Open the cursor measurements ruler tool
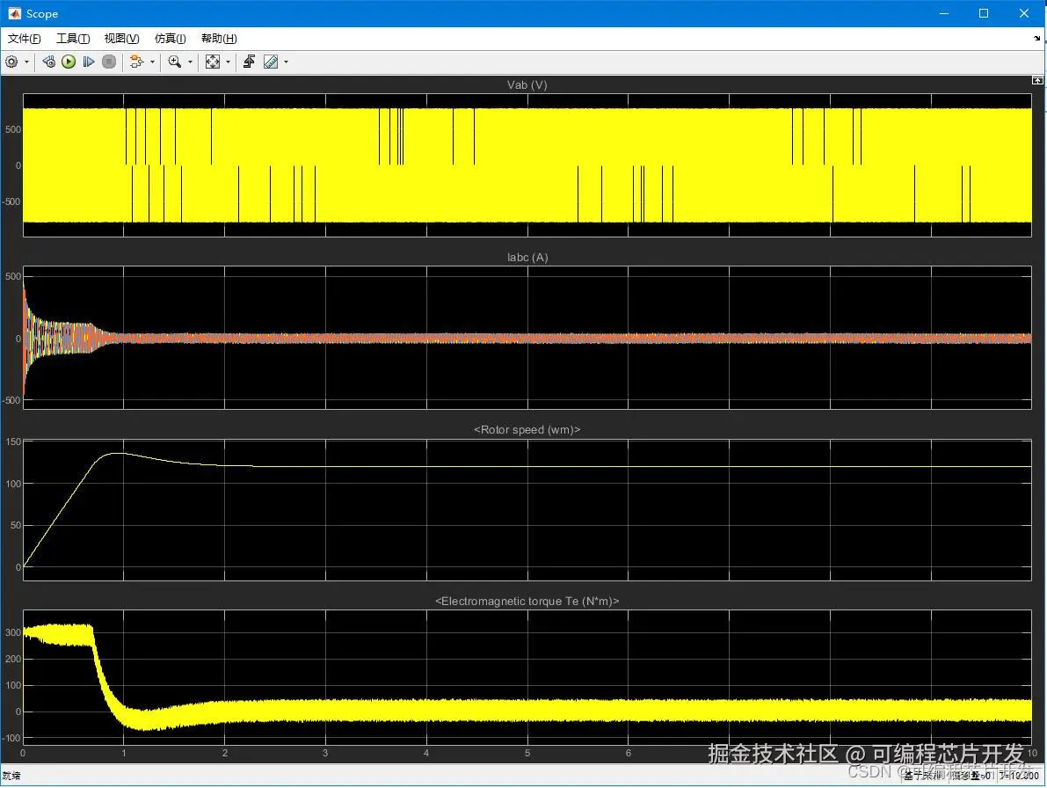Image resolution: width=1047 pixels, height=788 pixels. pos(271,62)
